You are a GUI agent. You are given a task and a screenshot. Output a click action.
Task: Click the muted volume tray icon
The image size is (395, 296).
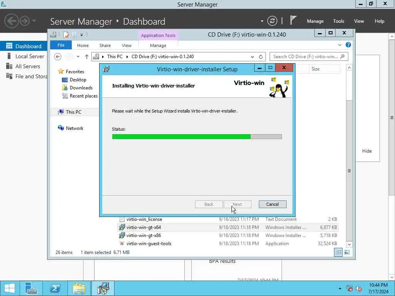(358, 288)
